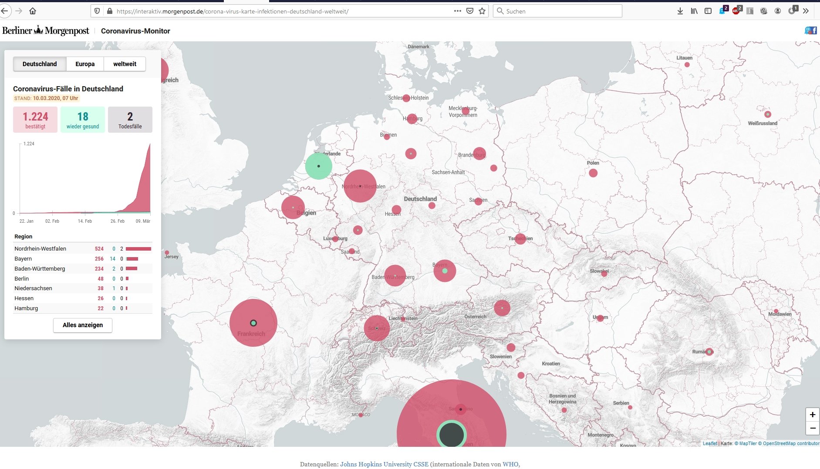Zoom out the map with minus button
820x469 pixels.
(812, 428)
